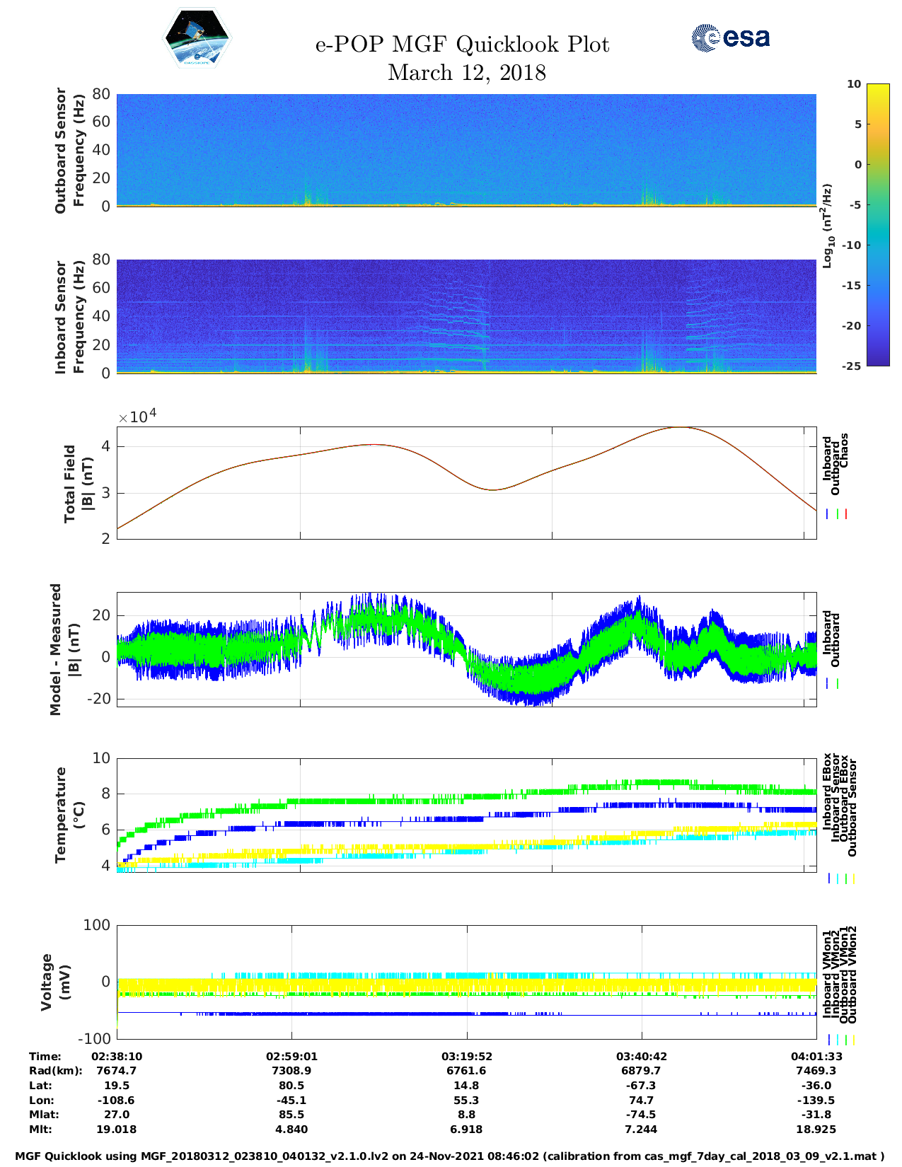Click the yellow marker in the Temperature legend
Screen dimensions: 902x1167
854,878
